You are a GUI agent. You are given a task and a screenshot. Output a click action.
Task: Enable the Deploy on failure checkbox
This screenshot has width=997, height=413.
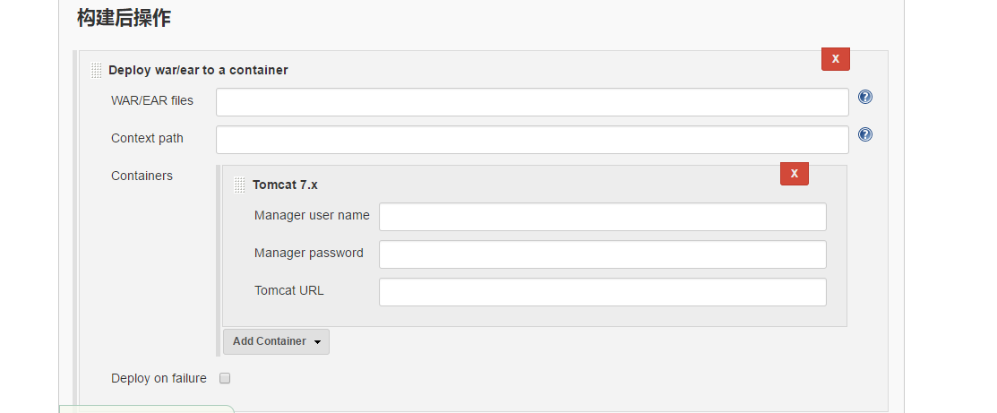225,378
